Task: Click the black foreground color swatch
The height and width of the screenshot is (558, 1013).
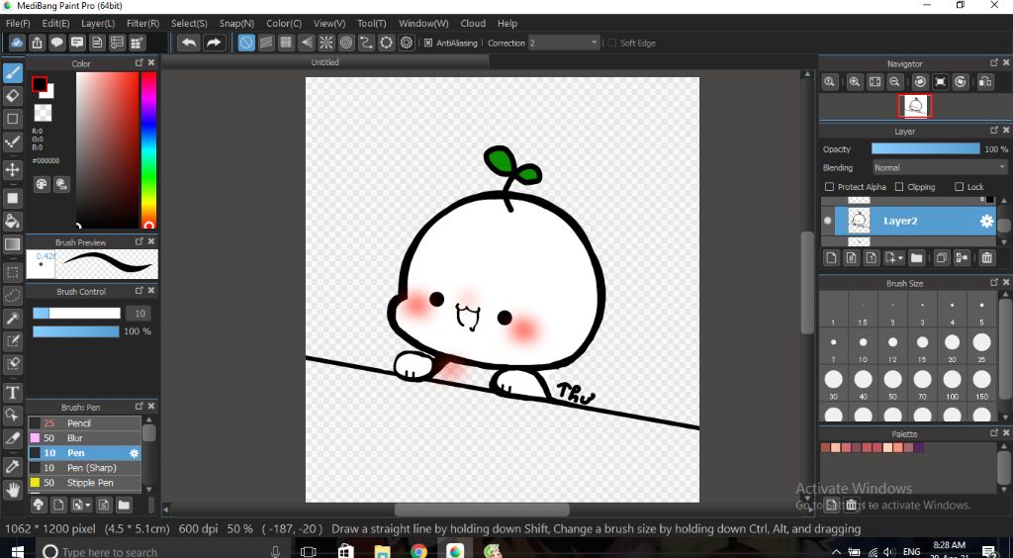Action: (40, 84)
